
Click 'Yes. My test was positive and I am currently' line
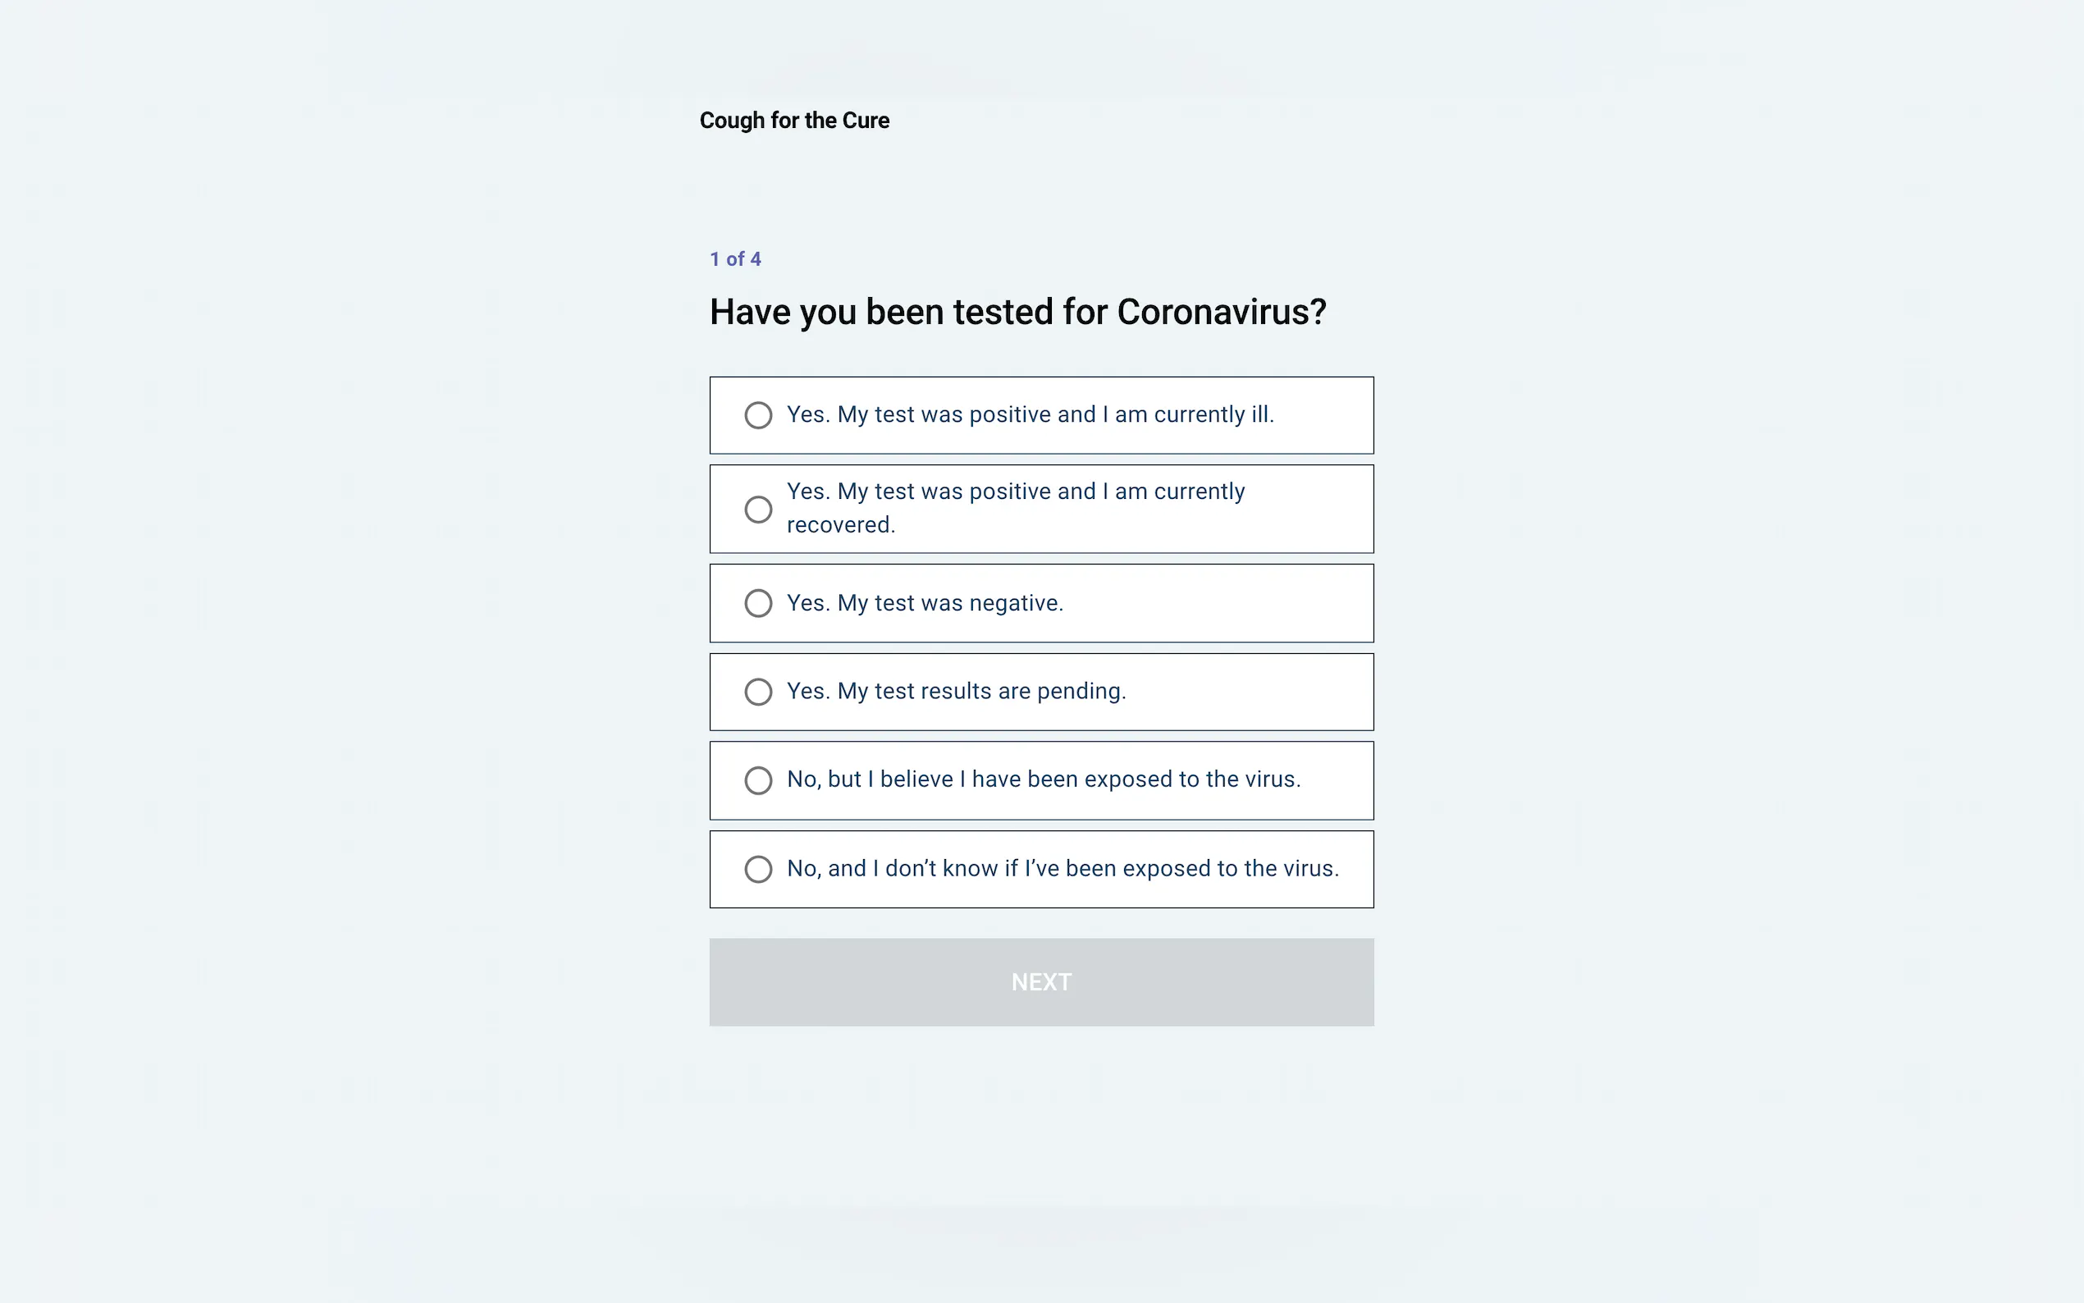click(1015, 491)
